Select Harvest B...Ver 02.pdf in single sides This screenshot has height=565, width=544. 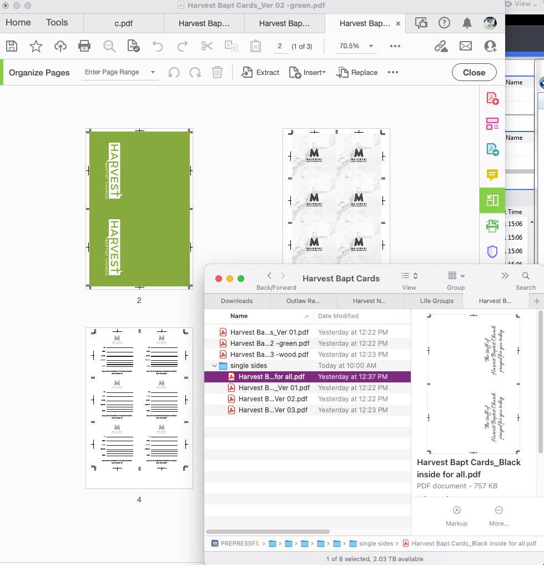pos(308,399)
